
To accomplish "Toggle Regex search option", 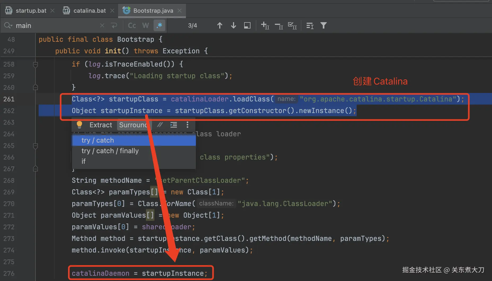I will click(x=159, y=25).
